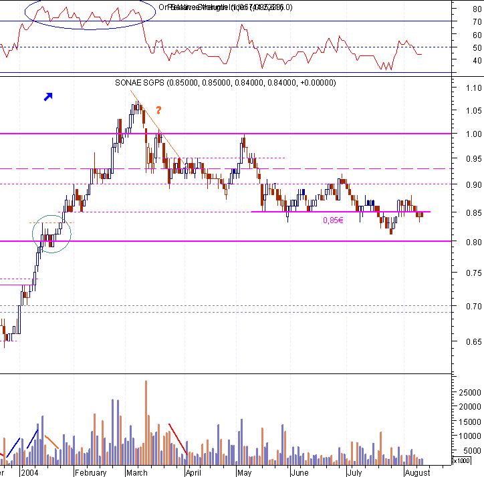Select the SONAE SGPS price chart title

click(225, 83)
